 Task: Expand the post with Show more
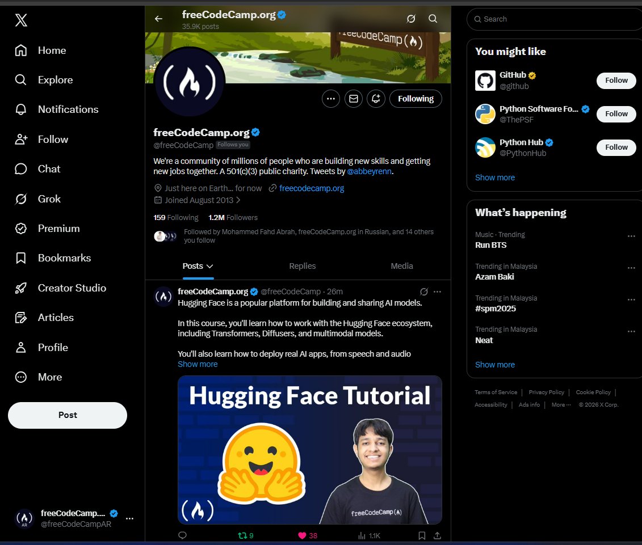(198, 364)
